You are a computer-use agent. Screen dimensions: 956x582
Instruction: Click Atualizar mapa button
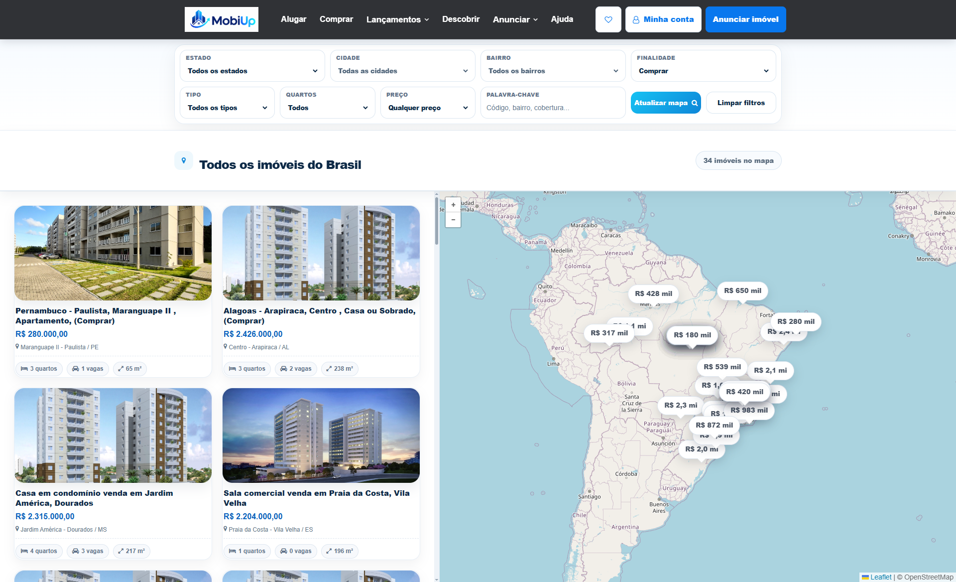(x=666, y=103)
